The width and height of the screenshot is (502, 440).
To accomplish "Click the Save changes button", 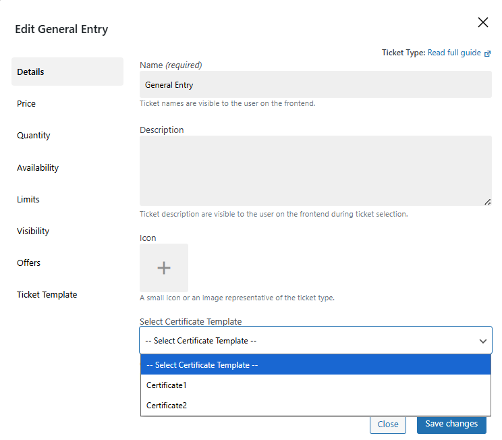I will click(x=451, y=424).
